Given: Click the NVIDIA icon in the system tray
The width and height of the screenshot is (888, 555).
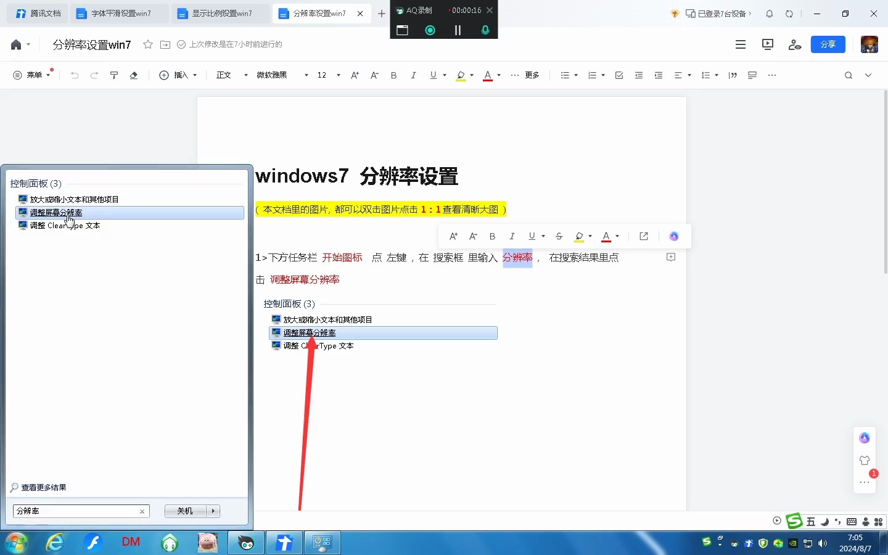Looking at the screenshot, I should point(793,544).
